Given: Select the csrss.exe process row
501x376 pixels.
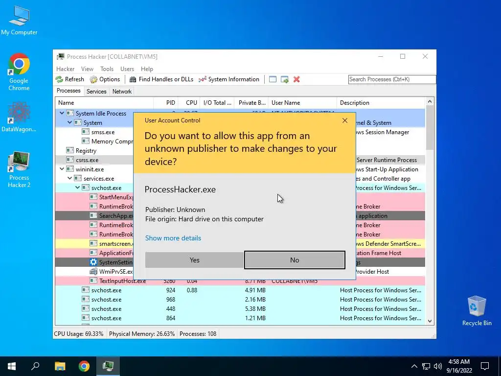Looking at the screenshot, I should (87, 160).
